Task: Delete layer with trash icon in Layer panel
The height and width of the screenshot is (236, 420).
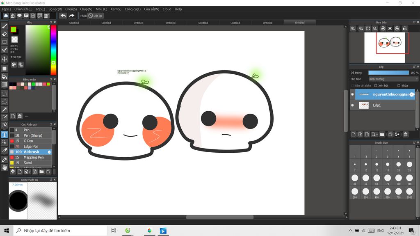Action: 405,134
